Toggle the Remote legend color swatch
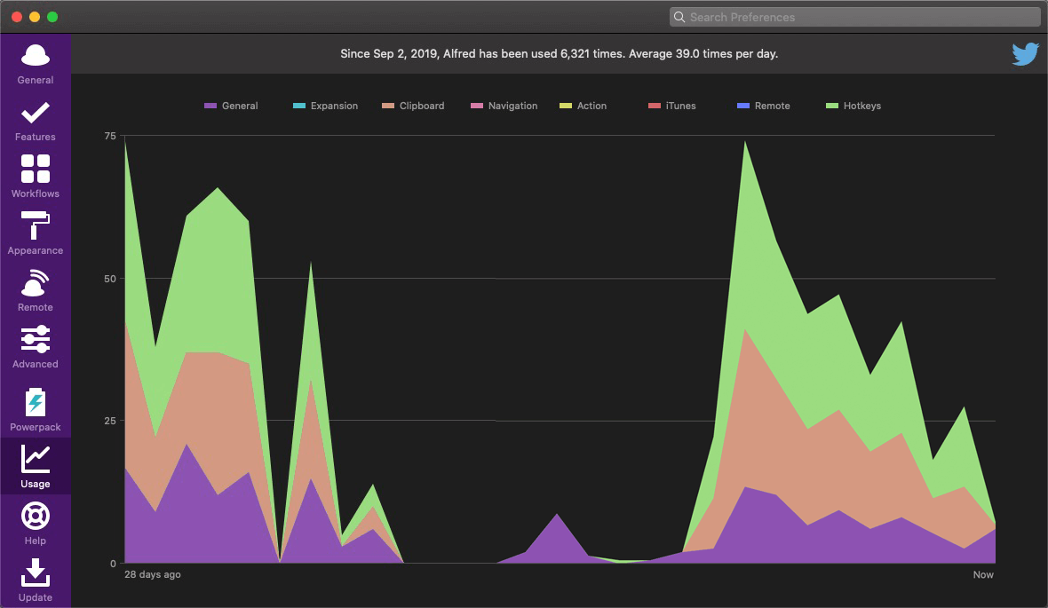The width and height of the screenshot is (1048, 608). click(743, 106)
